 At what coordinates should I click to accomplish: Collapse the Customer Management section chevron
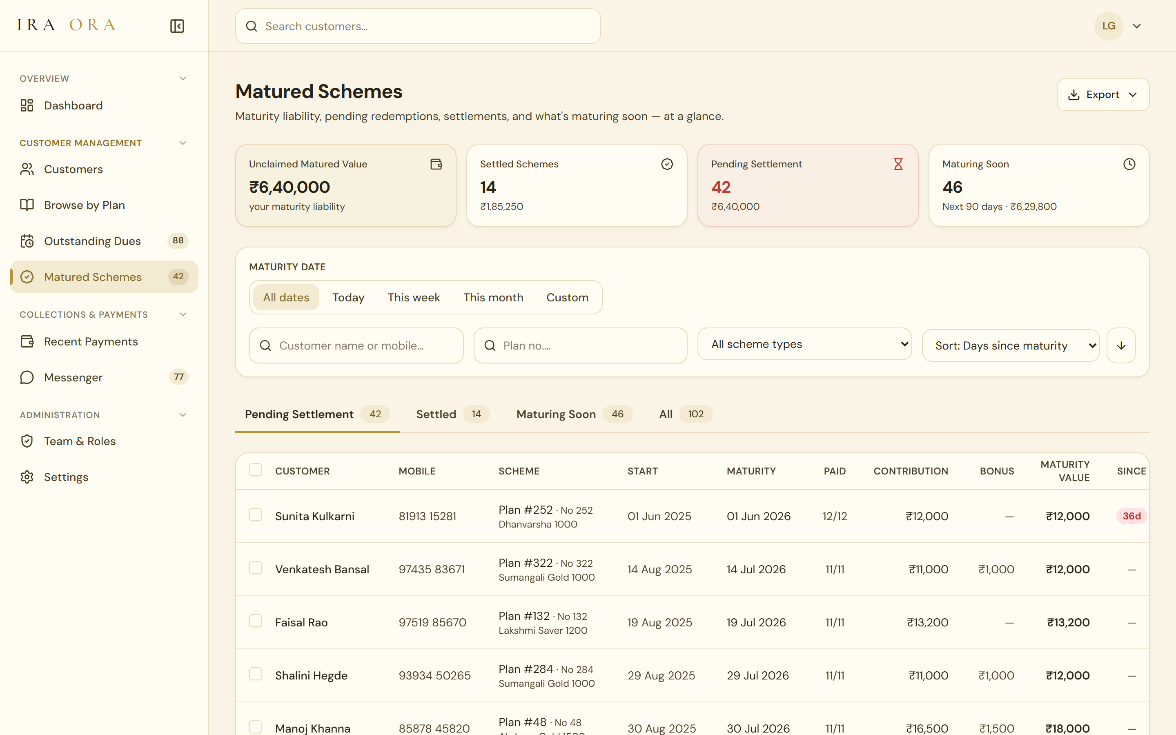point(183,143)
